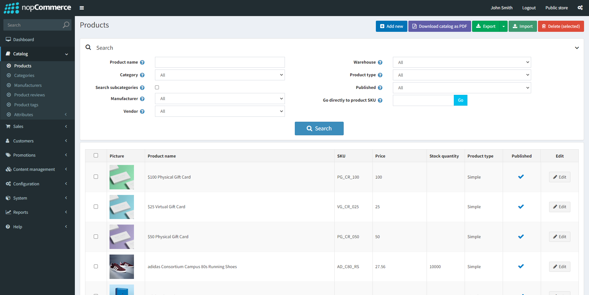The height and width of the screenshot is (295, 589).
Task: Open the Warehouse dropdown
Action: tap(462, 62)
